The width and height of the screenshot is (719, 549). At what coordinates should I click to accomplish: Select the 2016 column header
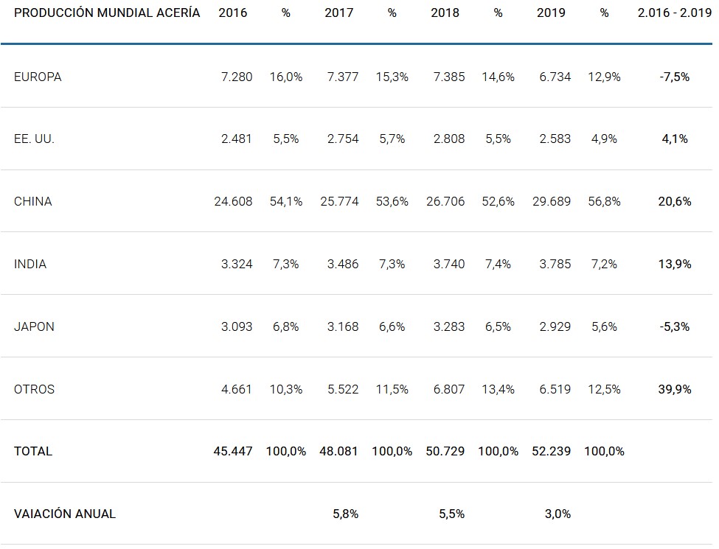[x=233, y=13]
